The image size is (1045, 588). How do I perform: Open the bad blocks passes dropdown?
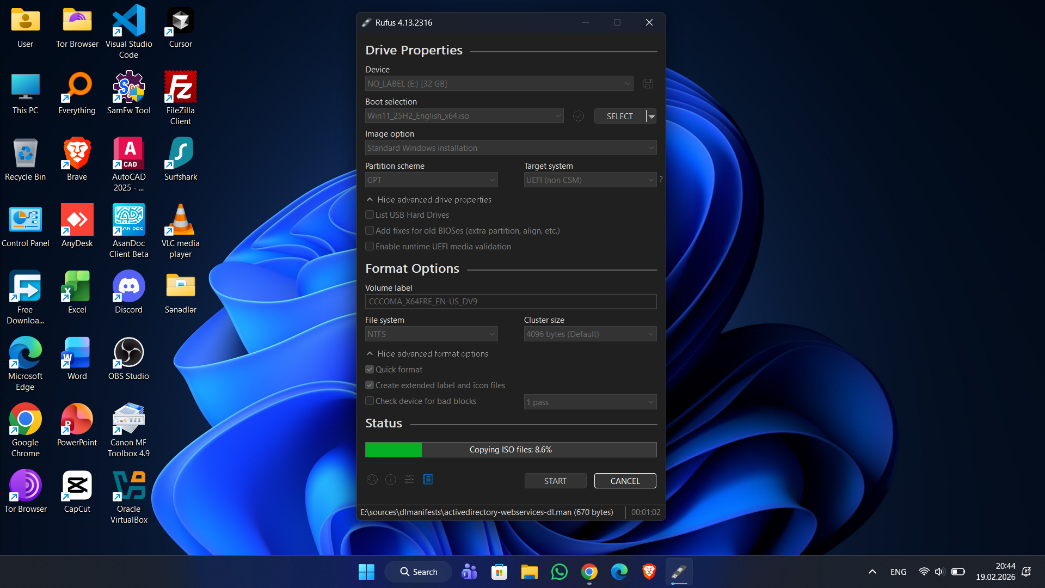[x=590, y=402]
